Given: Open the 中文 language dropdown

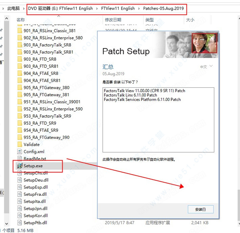Looking at the screenshot, I should 206,66.
